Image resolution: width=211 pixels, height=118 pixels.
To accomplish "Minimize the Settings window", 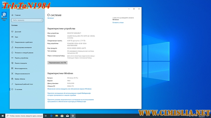I will 129,9.
